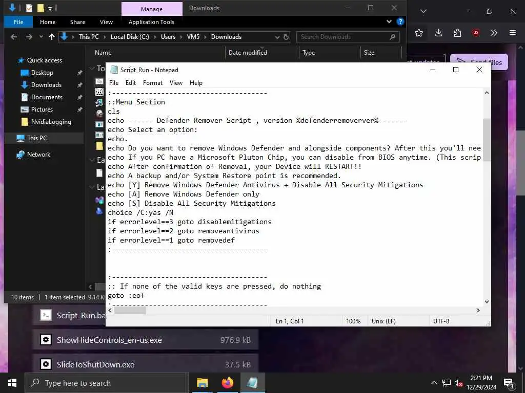Screen dimensions: 525x393
Task: Select Network in navigation pane
Action: pos(38,155)
